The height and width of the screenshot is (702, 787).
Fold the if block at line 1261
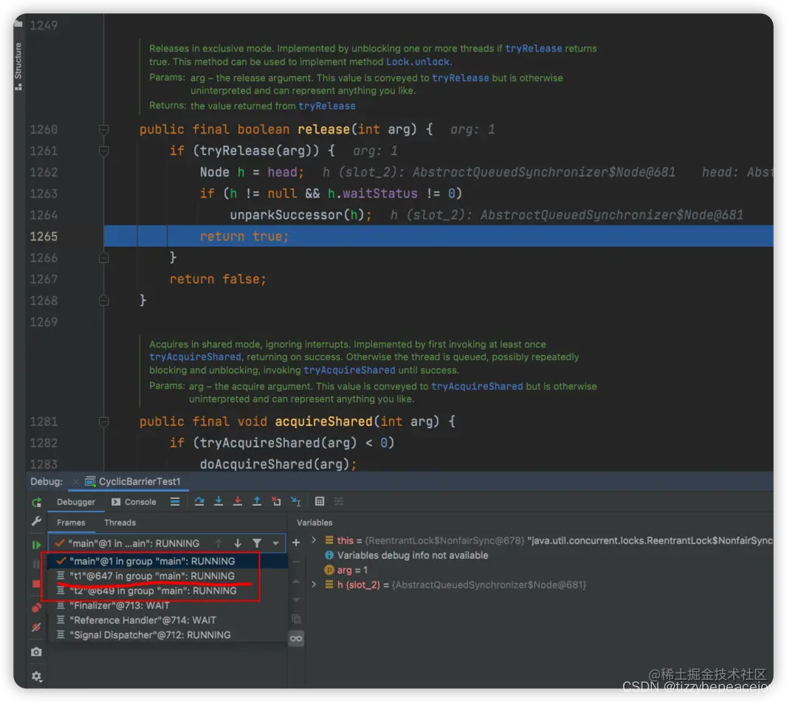click(x=103, y=151)
